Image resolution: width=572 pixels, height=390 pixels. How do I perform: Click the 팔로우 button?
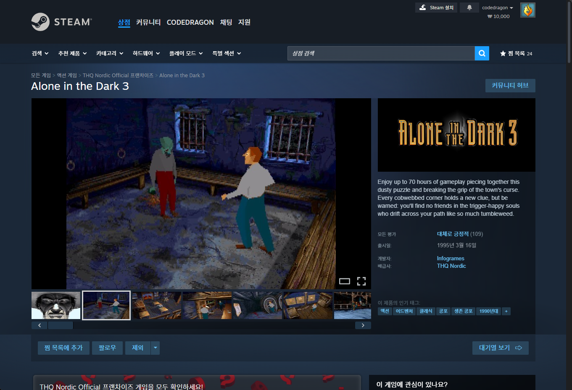tap(107, 348)
